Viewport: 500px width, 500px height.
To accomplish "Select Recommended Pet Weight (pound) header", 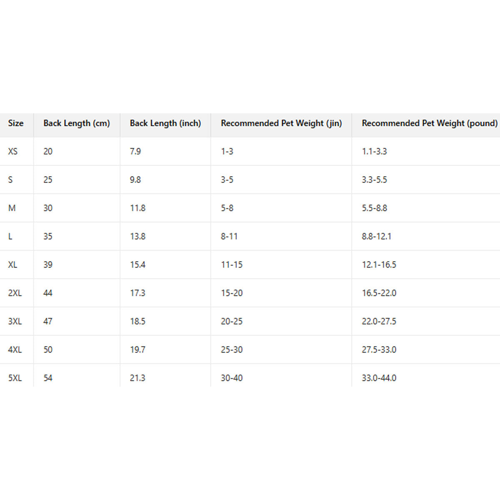I will point(430,123).
